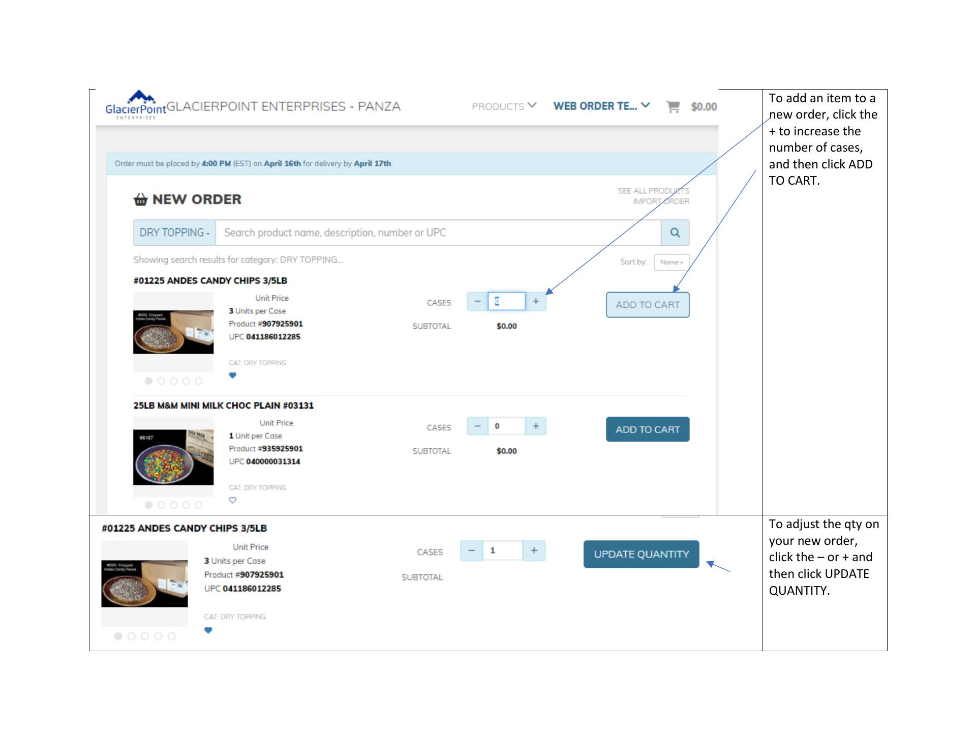Click ADD TO CART for M&M Mini
The image size is (976, 755).
pos(647,429)
